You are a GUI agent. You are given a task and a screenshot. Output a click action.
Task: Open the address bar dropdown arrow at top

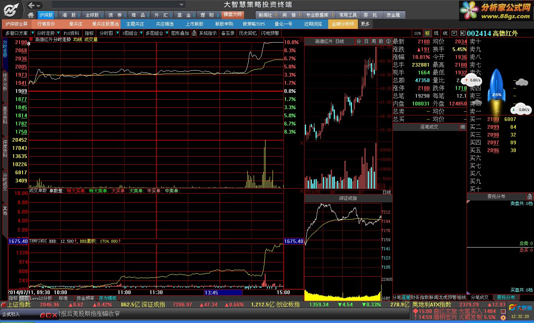coord(181,5)
